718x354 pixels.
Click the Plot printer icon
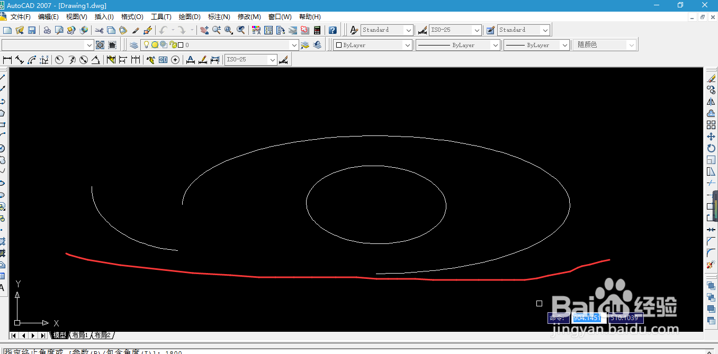pyautogui.click(x=47, y=30)
